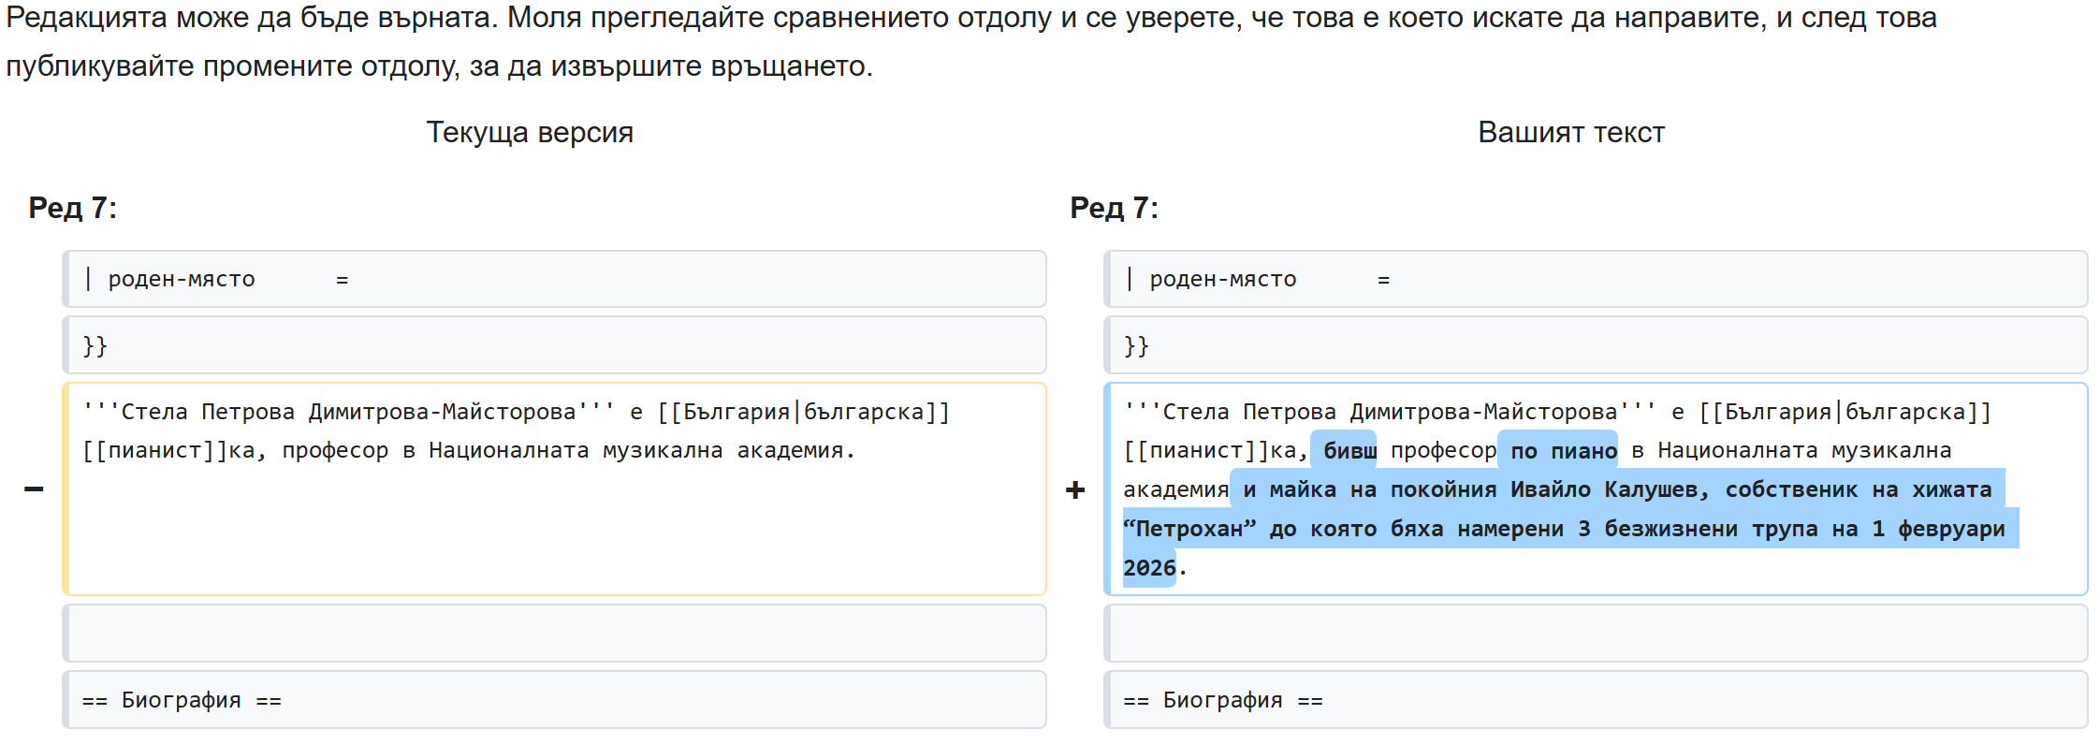Click the empty diff line in the current version column
The height and width of the screenshot is (744, 2100).
554,634
